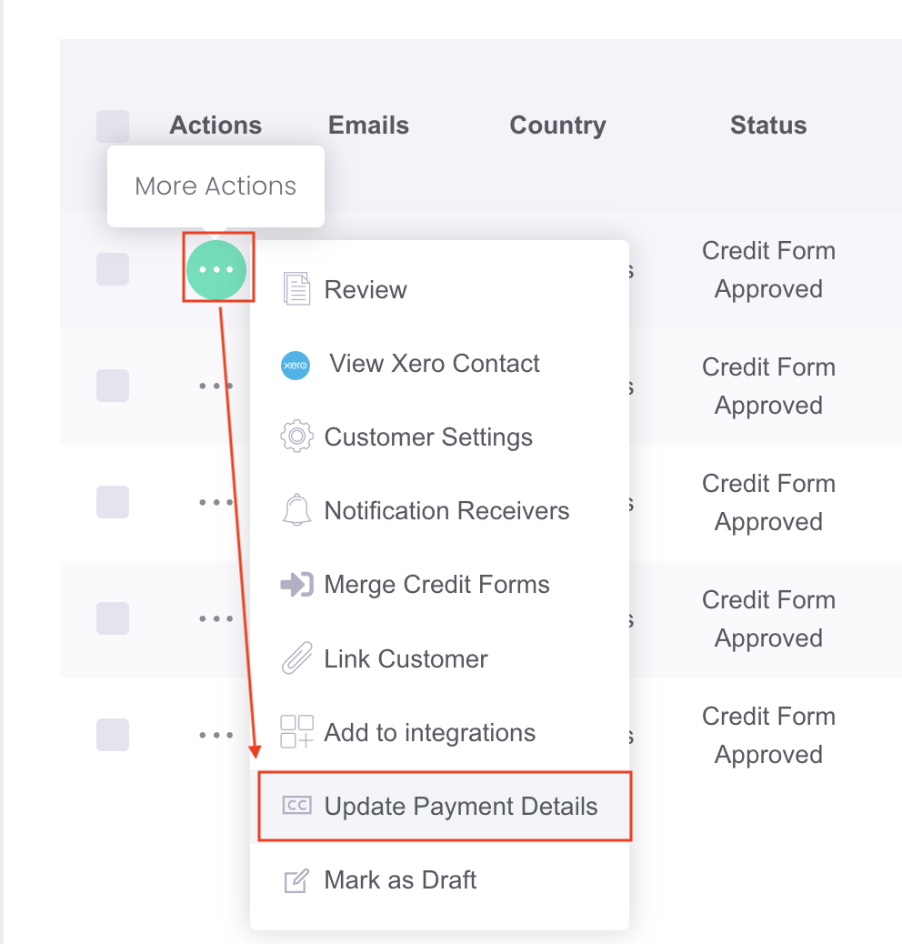Select the Update Payment Details card icon
Image resolution: width=902 pixels, height=944 pixels.
[x=295, y=806]
